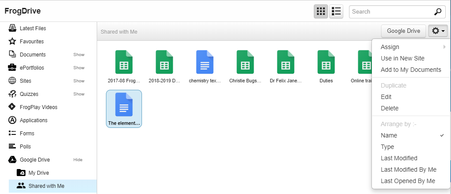Viewport: 451px width, 194px height.
Task: Select the chemistry tex document file
Action: [x=205, y=67]
